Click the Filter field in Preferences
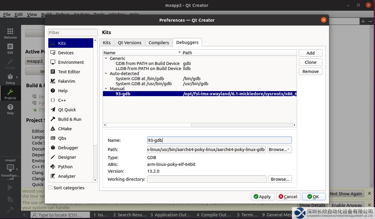This screenshot has width=375, height=219. 73,32
